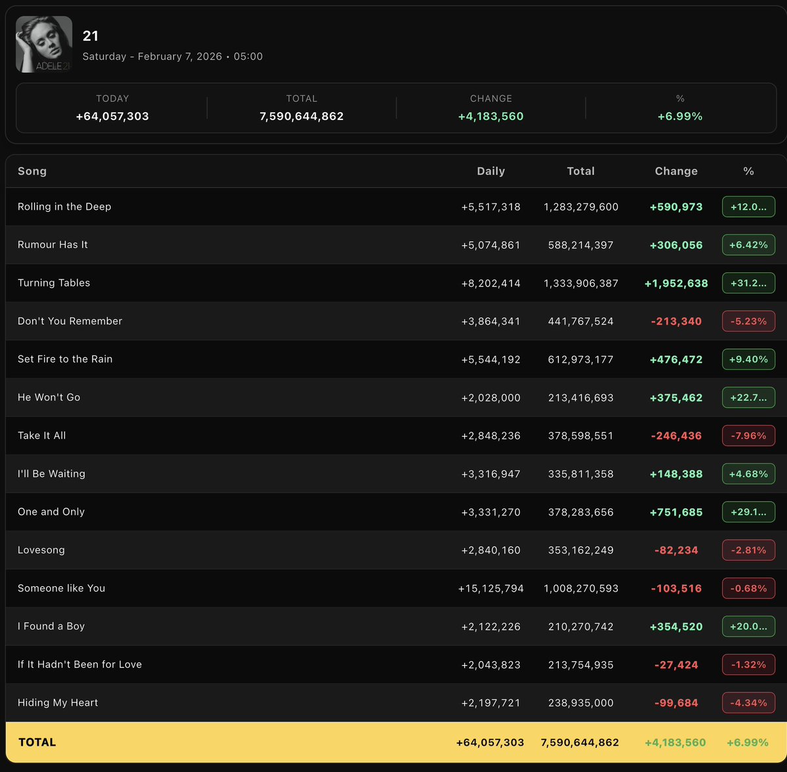Click the TODAY value +64,057,303 in summary
The height and width of the screenshot is (772, 787).
click(x=112, y=116)
